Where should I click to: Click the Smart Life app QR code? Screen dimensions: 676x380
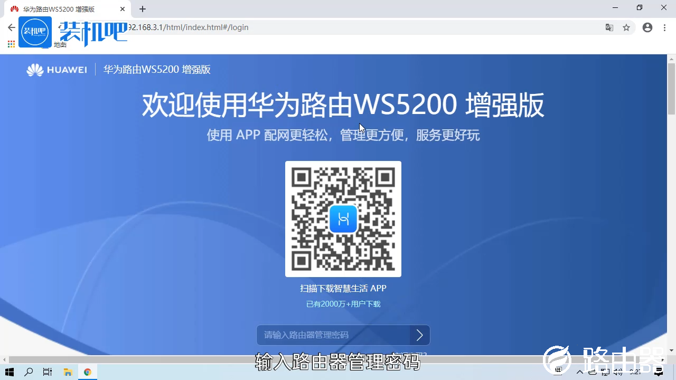point(343,219)
